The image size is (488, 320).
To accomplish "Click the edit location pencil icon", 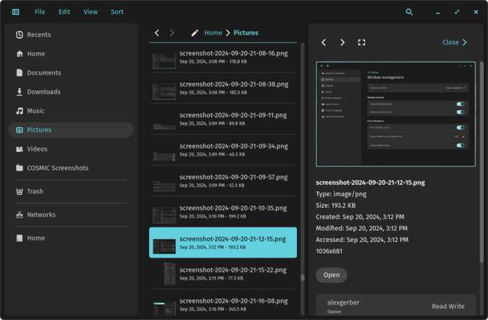I will tap(195, 33).
